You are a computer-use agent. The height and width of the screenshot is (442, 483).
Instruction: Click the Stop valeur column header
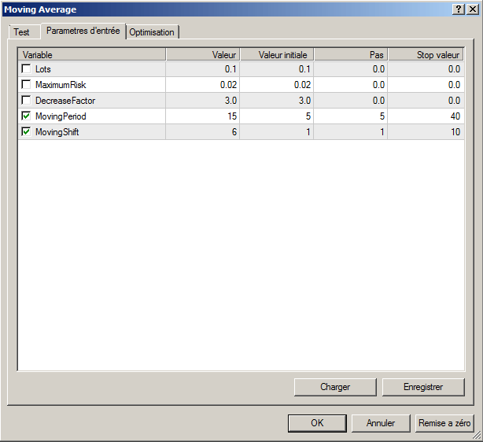426,54
